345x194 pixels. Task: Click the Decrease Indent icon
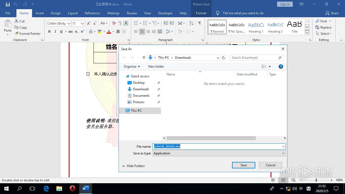(x=165, y=23)
